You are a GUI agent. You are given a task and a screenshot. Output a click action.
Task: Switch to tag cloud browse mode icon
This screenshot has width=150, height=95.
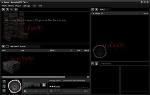point(16,9)
